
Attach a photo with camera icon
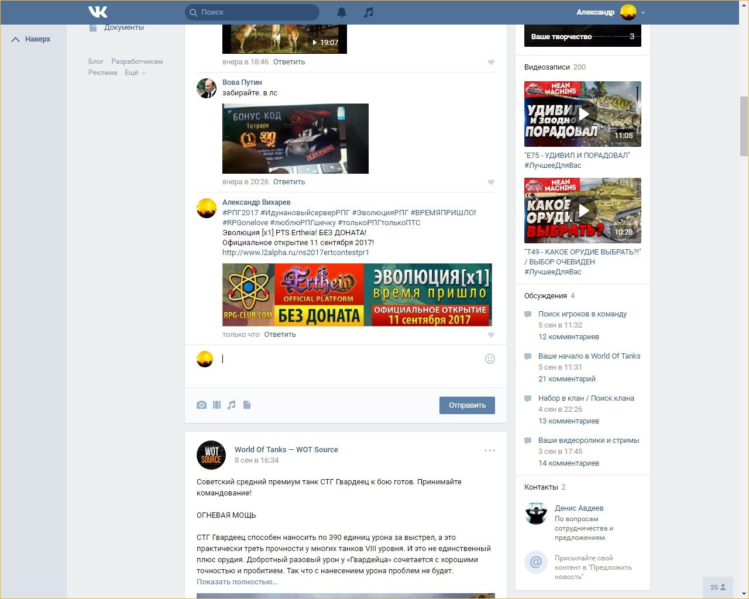point(201,405)
